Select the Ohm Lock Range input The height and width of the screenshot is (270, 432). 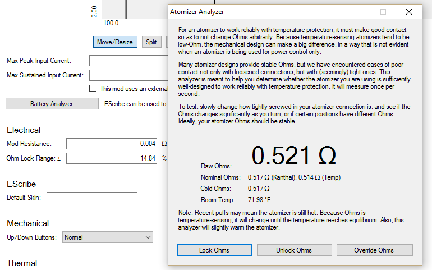[x=112, y=158]
